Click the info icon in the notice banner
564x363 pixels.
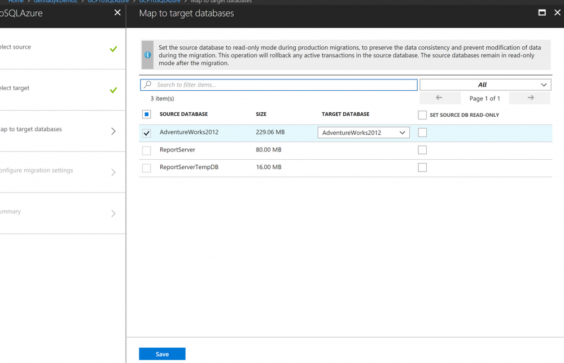[x=147, y=55]
